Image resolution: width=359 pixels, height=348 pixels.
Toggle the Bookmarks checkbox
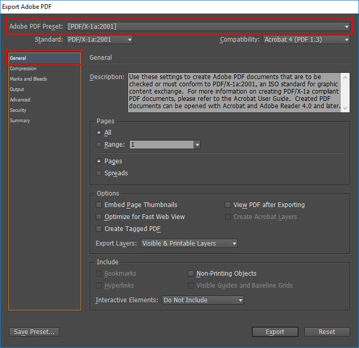point(99,274)
